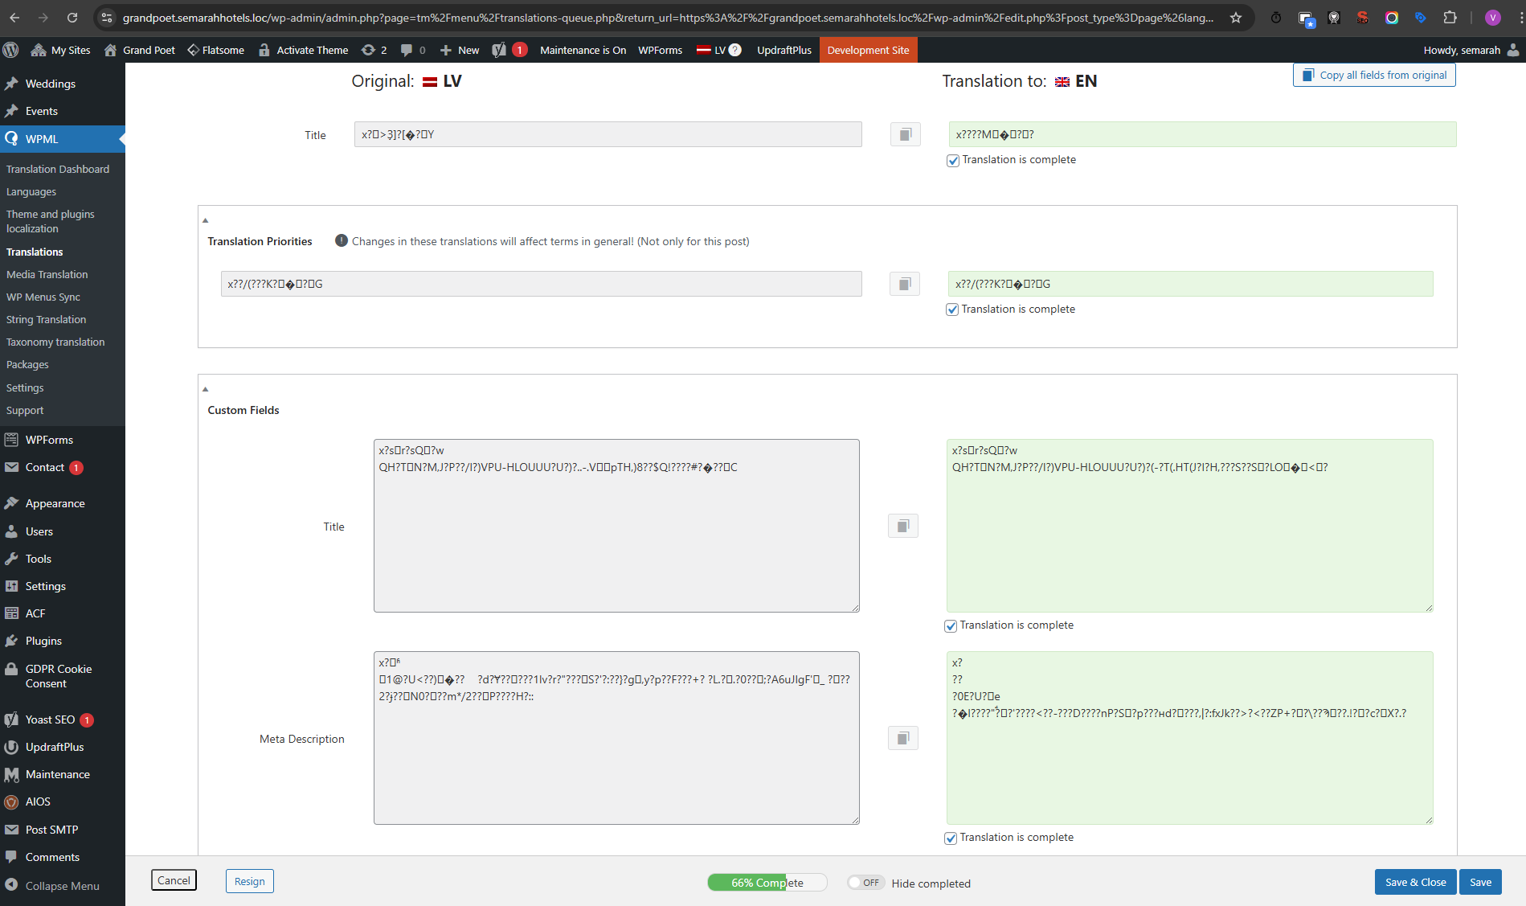
Task: Click the WordPress logo in admin bar
Action: coord(11,50)
